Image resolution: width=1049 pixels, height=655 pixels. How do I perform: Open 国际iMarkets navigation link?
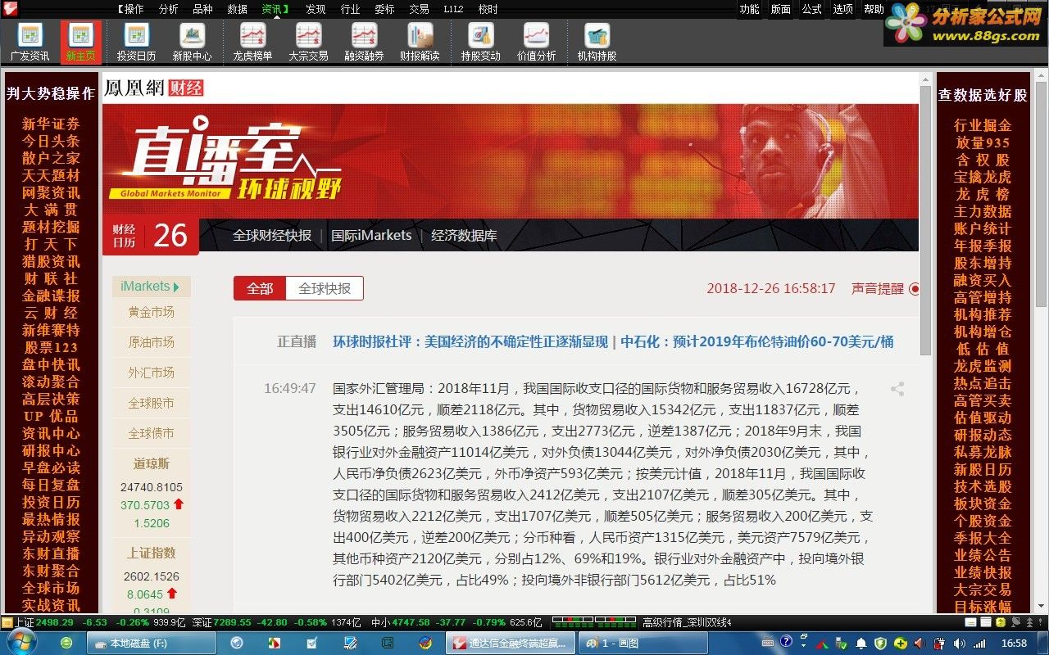(371, 235)
